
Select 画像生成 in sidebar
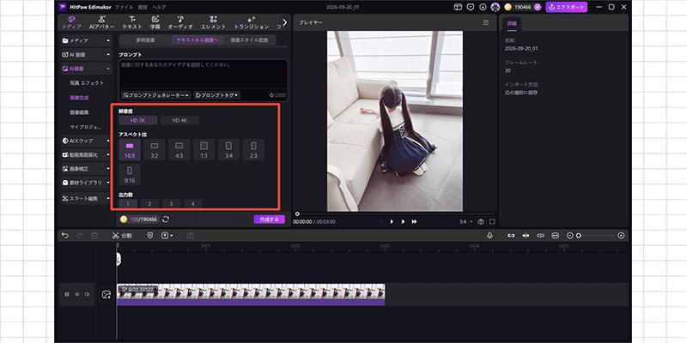tap(79, 98)
